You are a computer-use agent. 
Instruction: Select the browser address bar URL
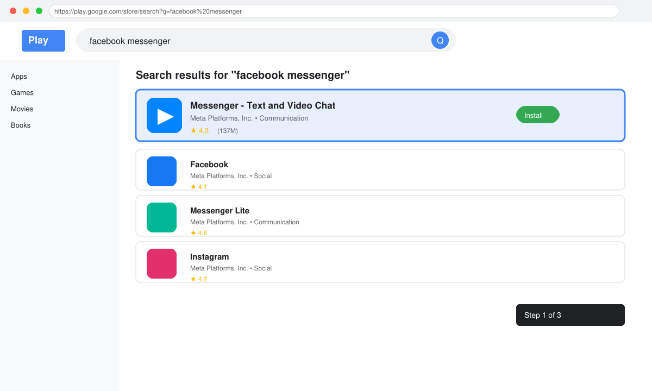[334, 11]
